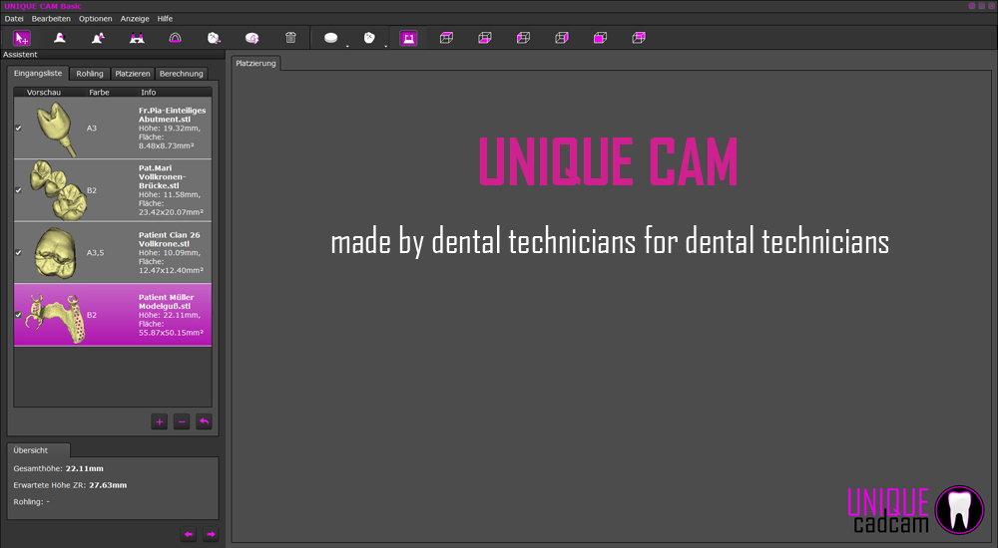Click color value A3,5 in the Cian row
998x548 pixels.
[x=96, y=253]
